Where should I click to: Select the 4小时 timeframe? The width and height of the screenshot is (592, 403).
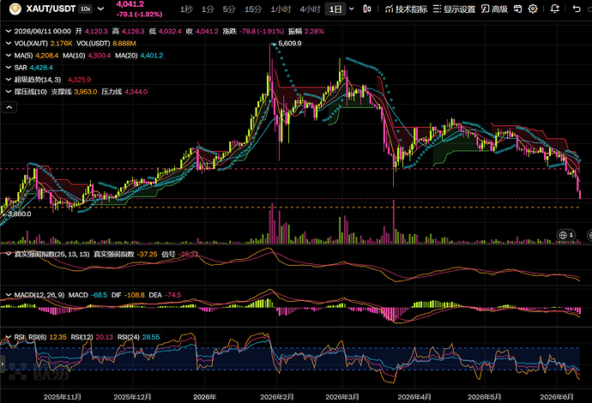click(x=310, y=9)
